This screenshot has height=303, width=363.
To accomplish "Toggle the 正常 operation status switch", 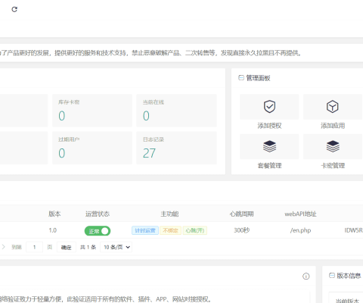I will point(98,231).
